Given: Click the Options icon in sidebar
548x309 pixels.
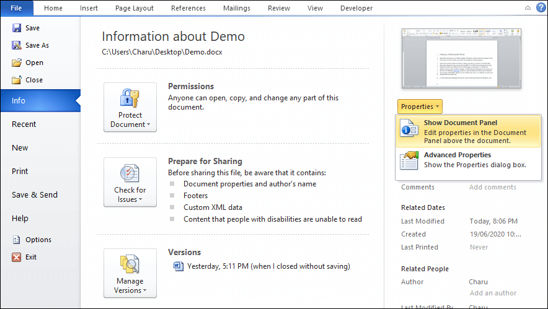Looking at the screenshot, I should pyautogui.click(x=16, y=240).
